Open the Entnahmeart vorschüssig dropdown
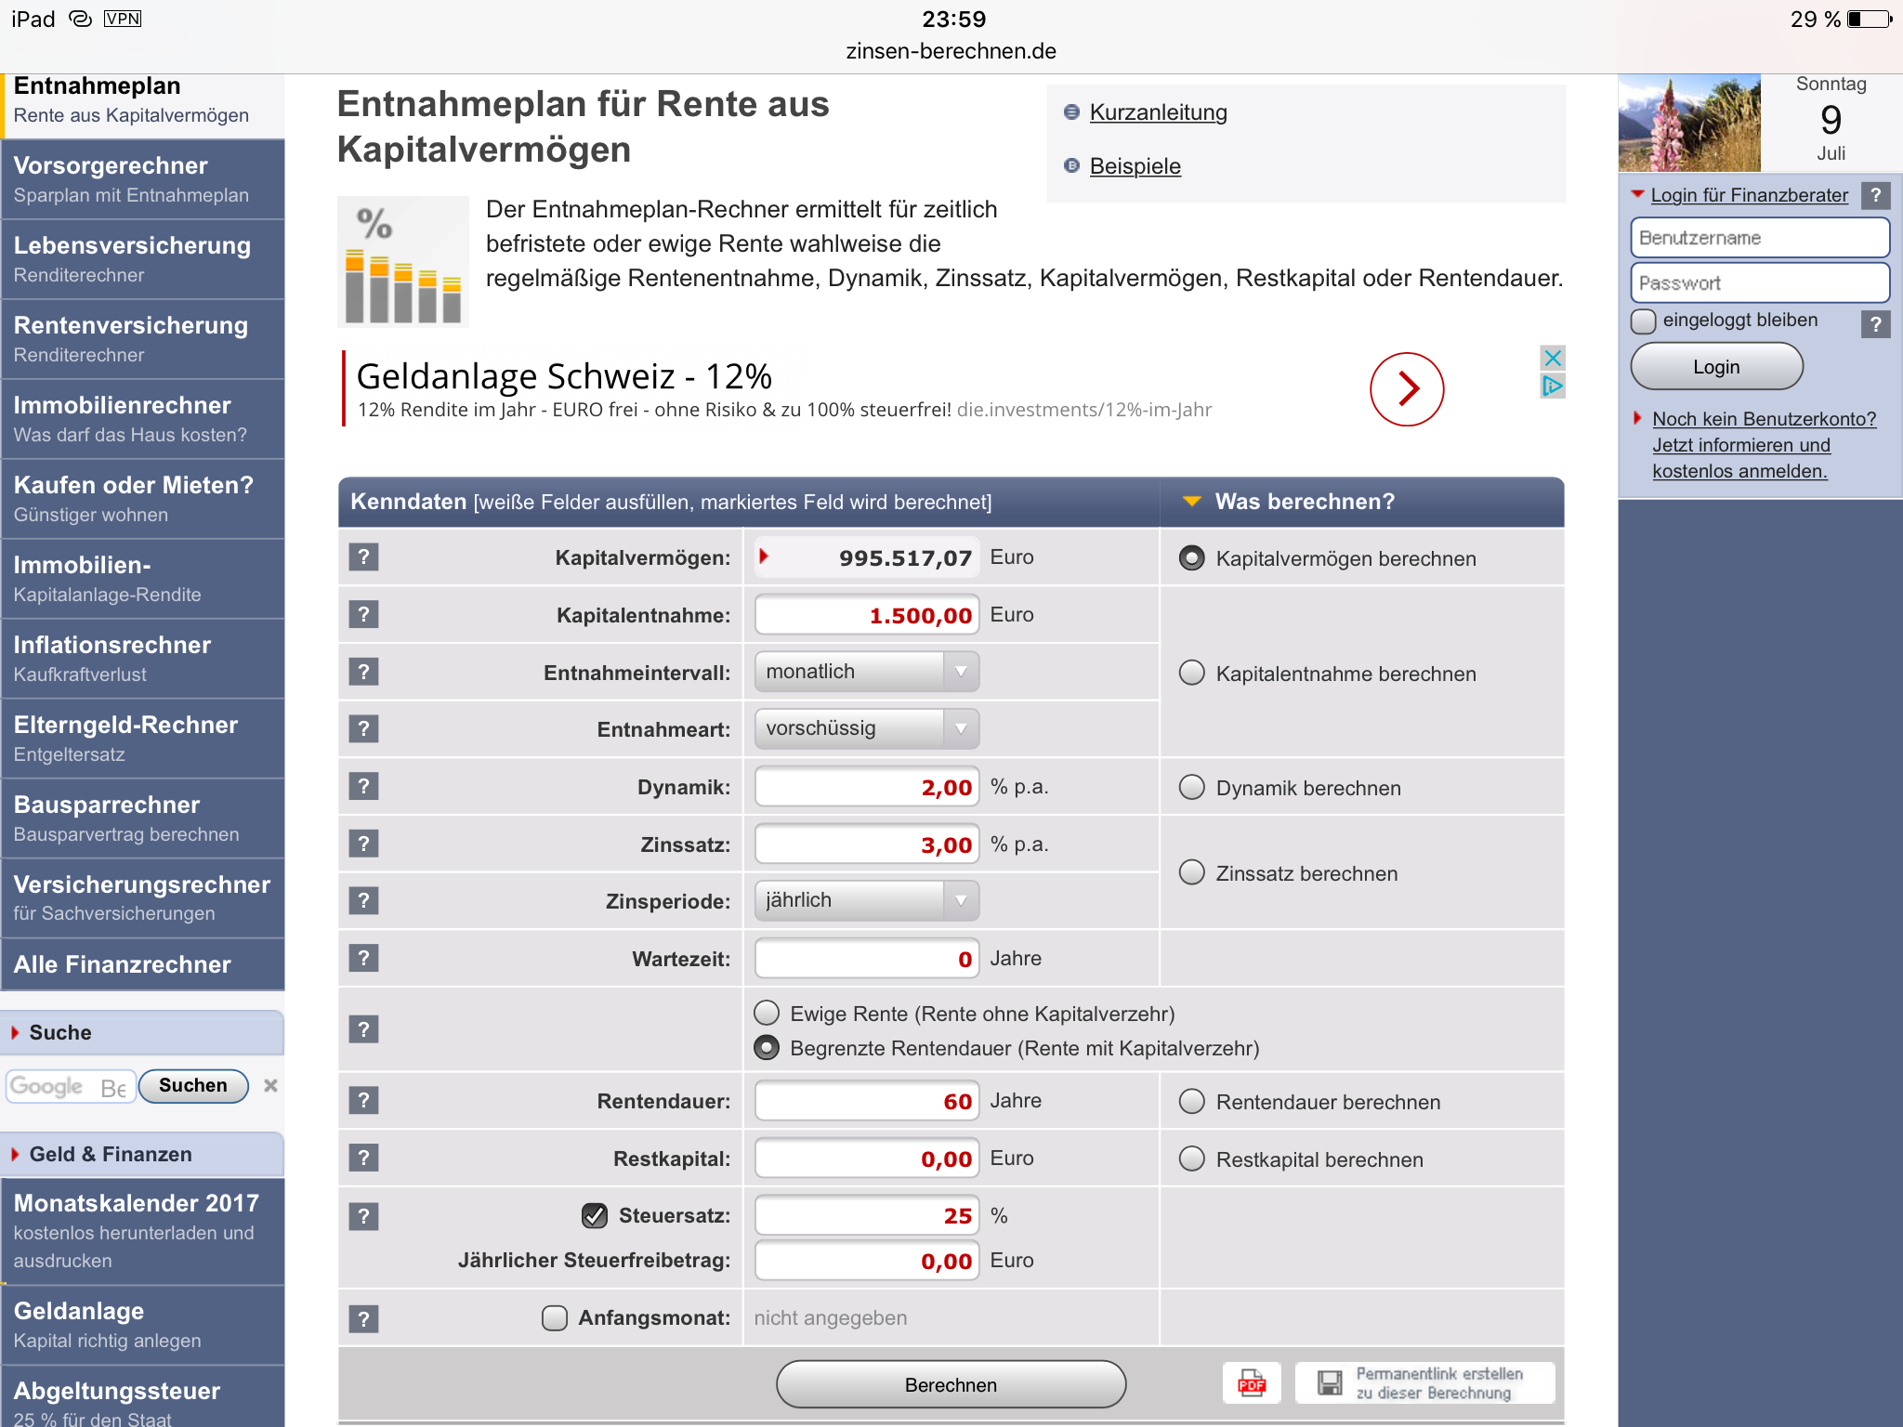This screenshot has height=1427, width=1903. [866, 728]
